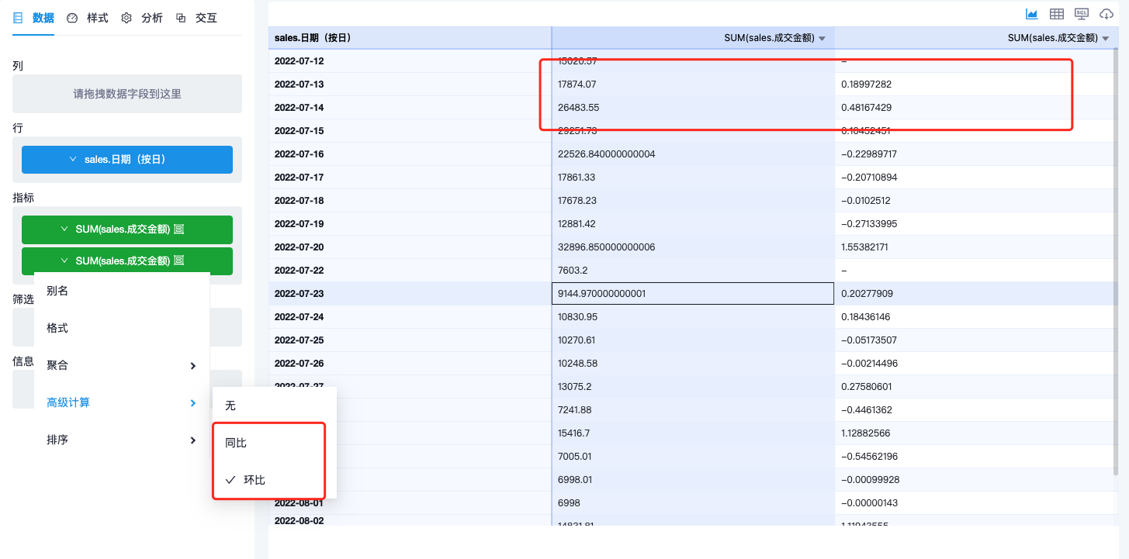
Task: Click the cell 1.55382171
Action: 977,247
